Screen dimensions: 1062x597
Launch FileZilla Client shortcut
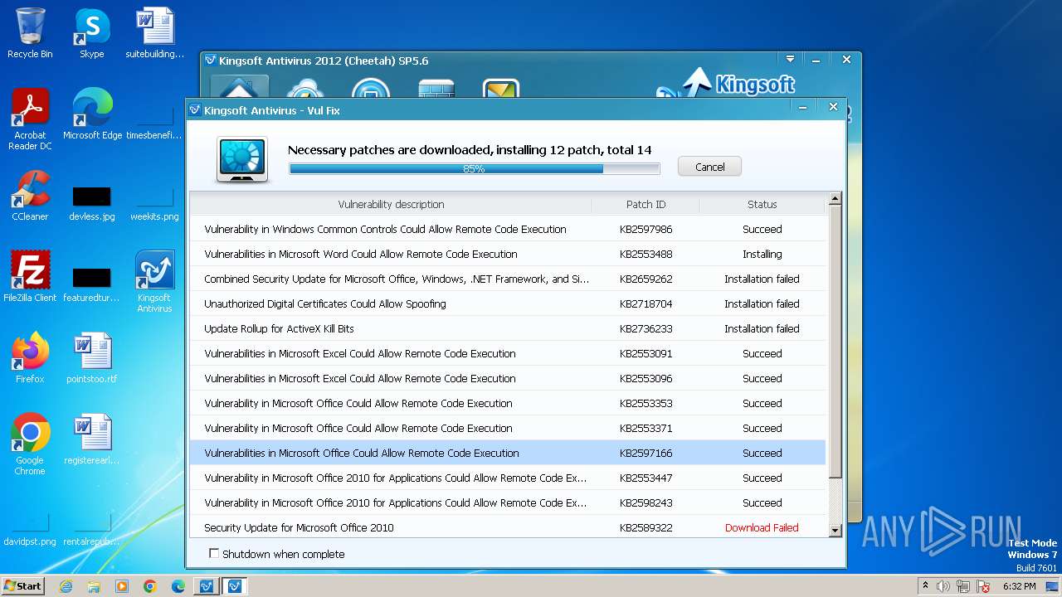pyautogui.click(x=30, y=277)
